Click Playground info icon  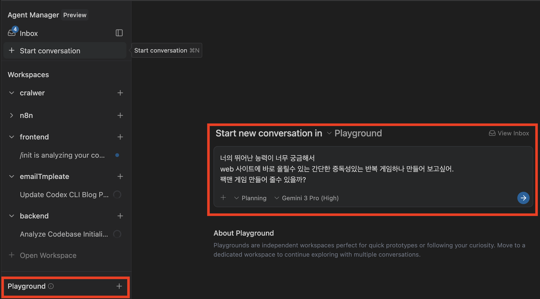(x=51, y=286)
